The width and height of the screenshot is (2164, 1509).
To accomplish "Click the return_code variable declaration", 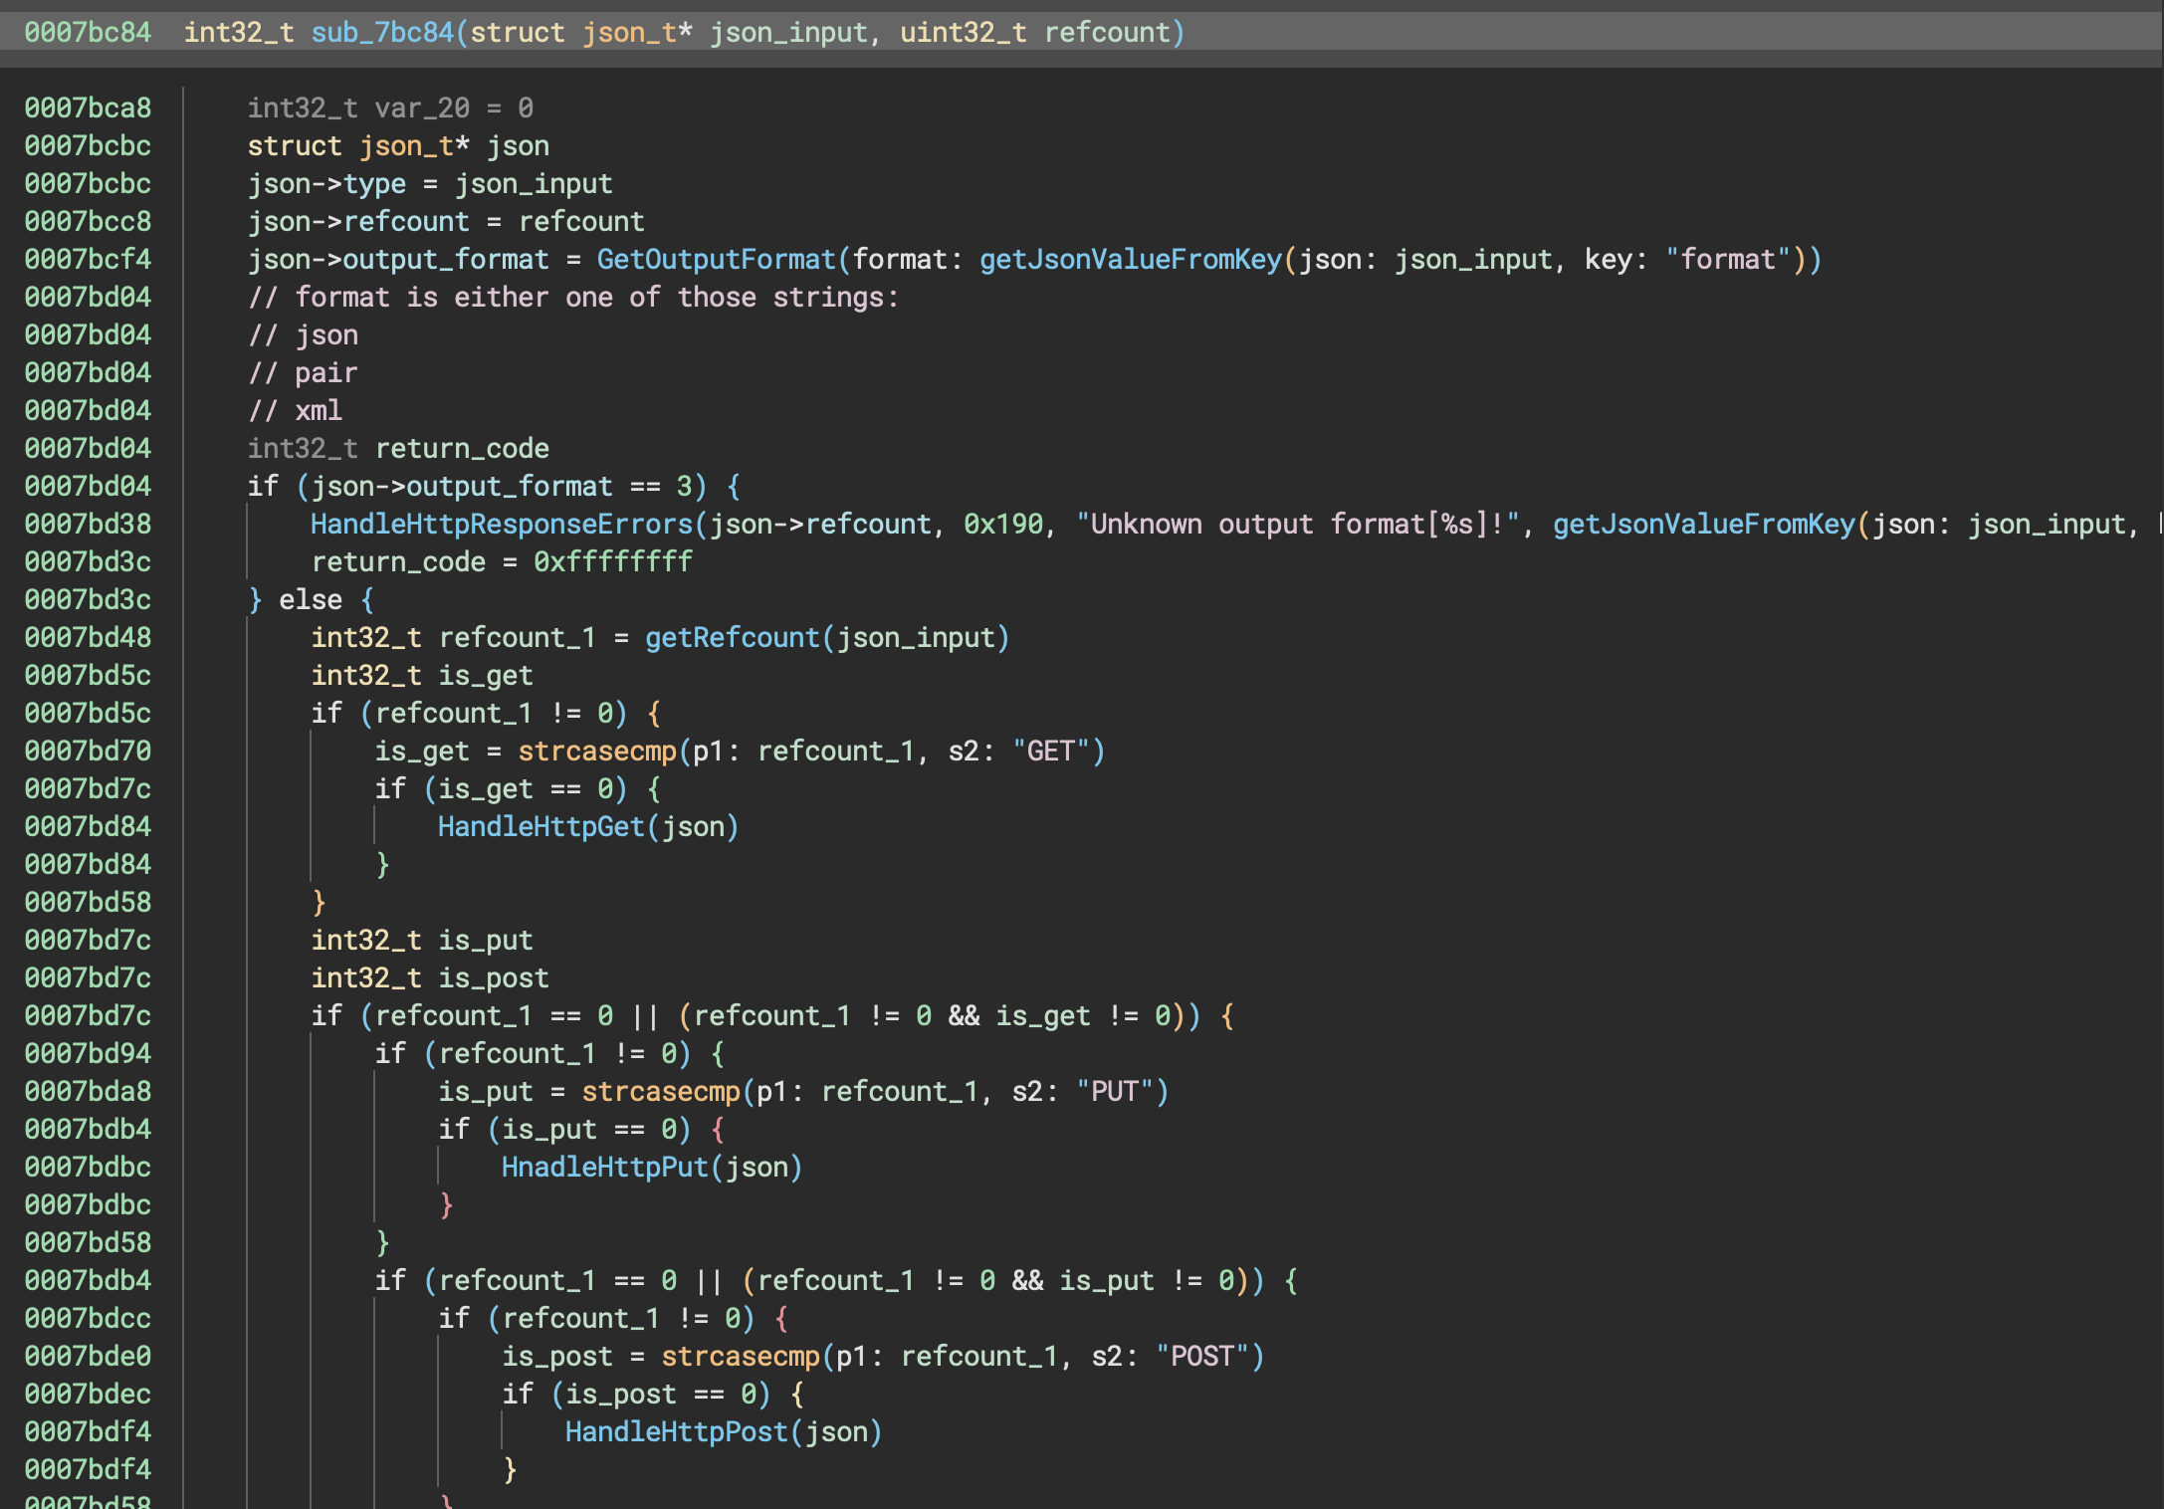I will pyautogui.click(x=462, y=449).
